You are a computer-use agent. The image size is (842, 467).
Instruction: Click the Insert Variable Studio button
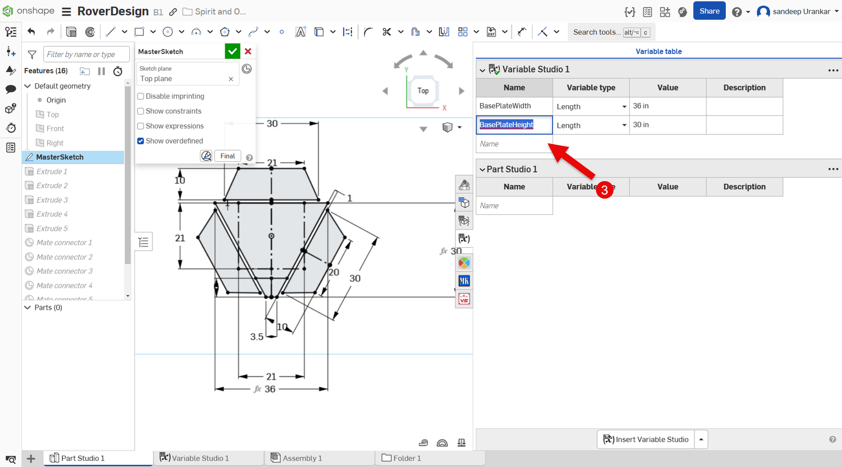pyautogui.click(x=645, y=439)
